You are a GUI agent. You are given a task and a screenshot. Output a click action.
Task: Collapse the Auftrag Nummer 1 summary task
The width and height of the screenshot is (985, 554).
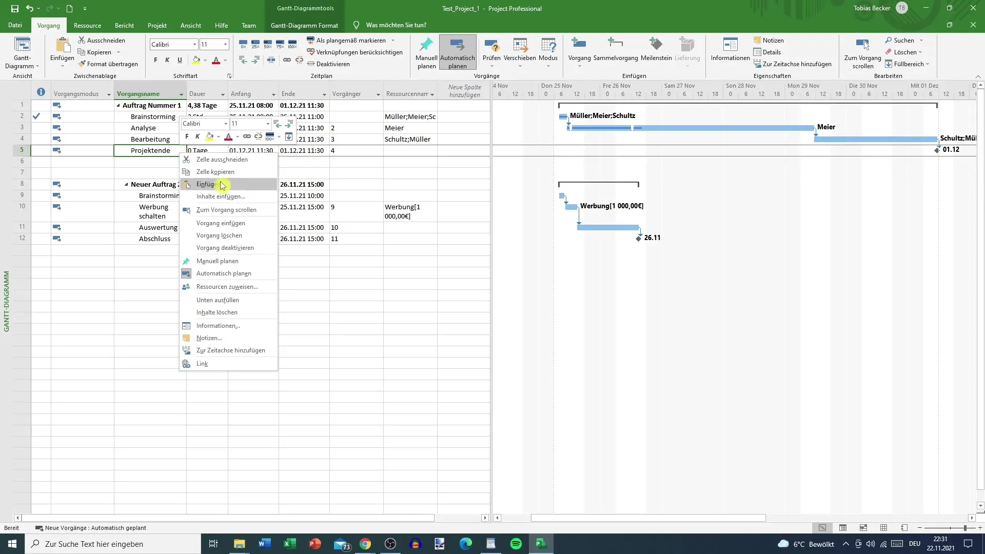coord(118,106)
